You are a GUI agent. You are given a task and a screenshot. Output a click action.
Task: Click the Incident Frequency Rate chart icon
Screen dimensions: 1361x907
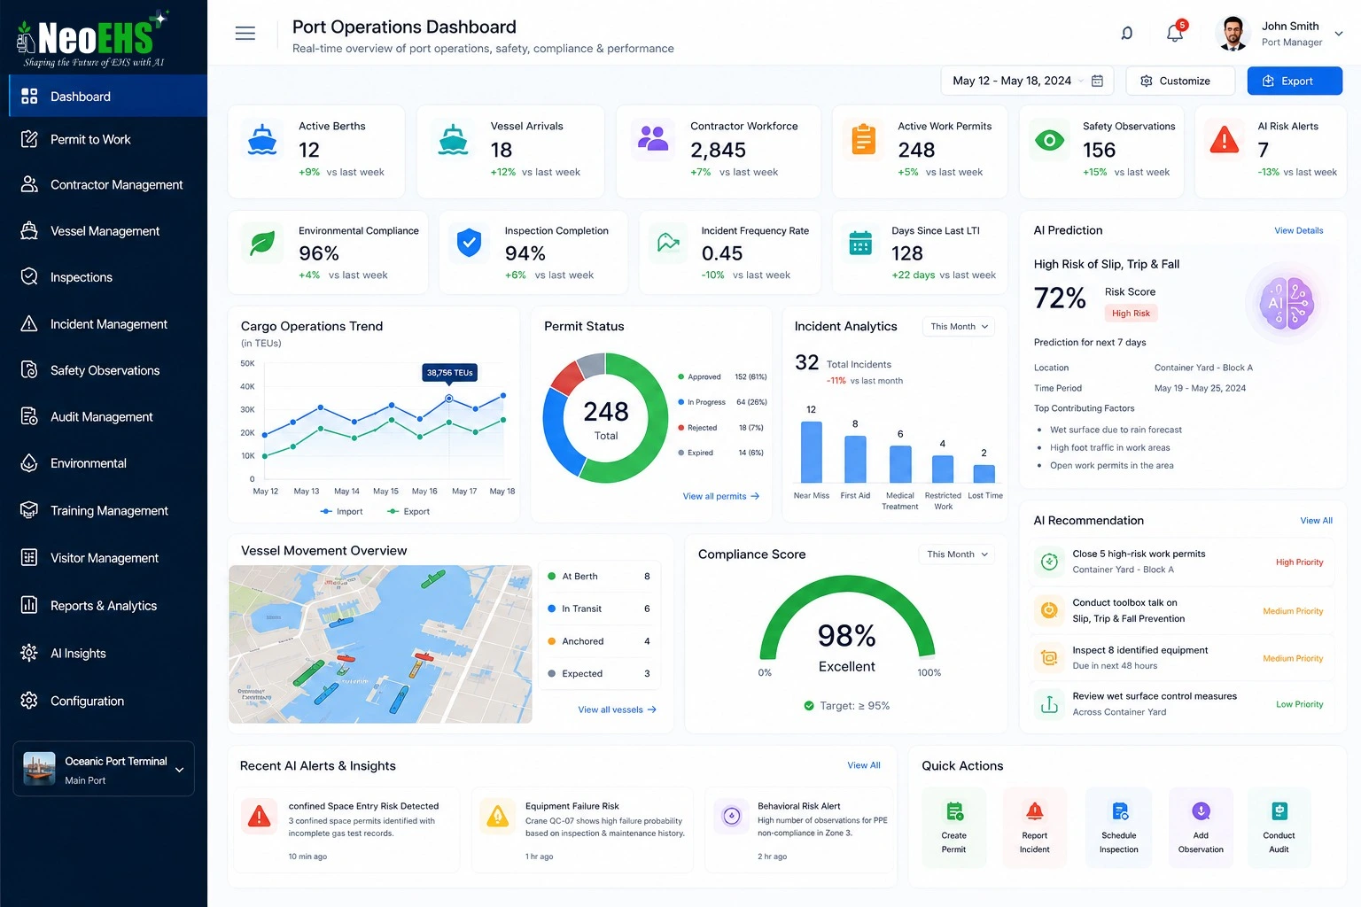point(668,242)
